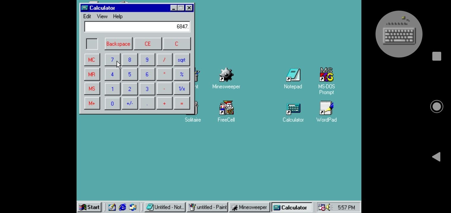Click the C clear button

177,44
